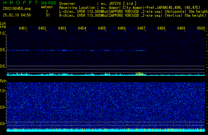Click the Rch 1.0 kHz axis label

point(3,91)
